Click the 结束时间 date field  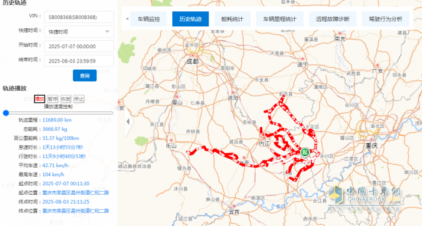click(x=79, y=61)
